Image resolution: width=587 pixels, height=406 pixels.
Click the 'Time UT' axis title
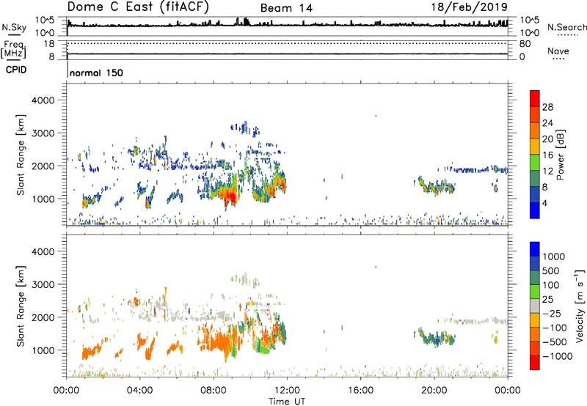tap(287, 402)
